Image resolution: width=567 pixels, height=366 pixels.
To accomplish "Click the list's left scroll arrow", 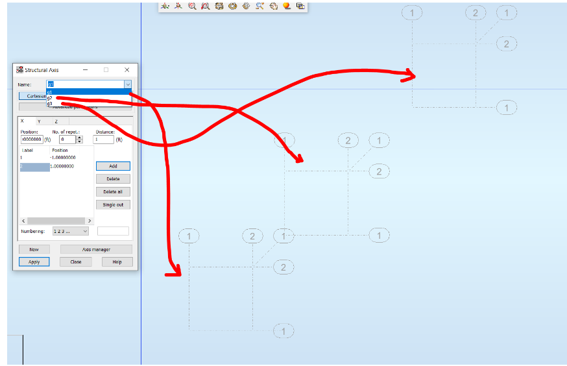I will pyautogui.click(x=23, y=221).
